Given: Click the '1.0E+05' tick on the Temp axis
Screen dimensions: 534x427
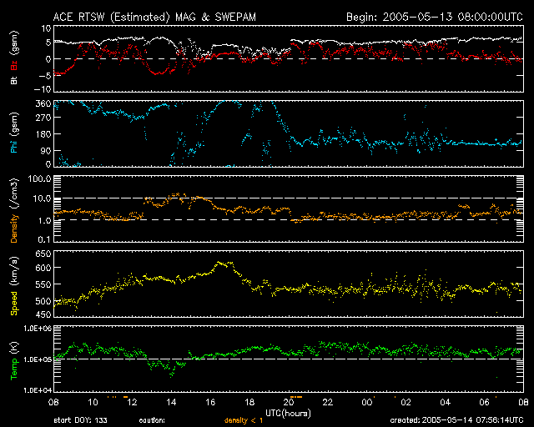Looking at the screenshot, I should pyautogui.click(x=38, y=359).
